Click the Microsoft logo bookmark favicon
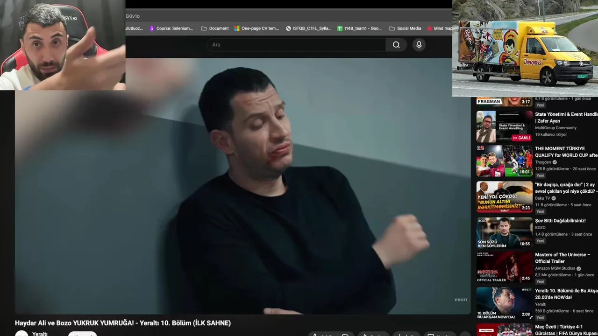This screenshot has width=598, height=336. point(237,28)
